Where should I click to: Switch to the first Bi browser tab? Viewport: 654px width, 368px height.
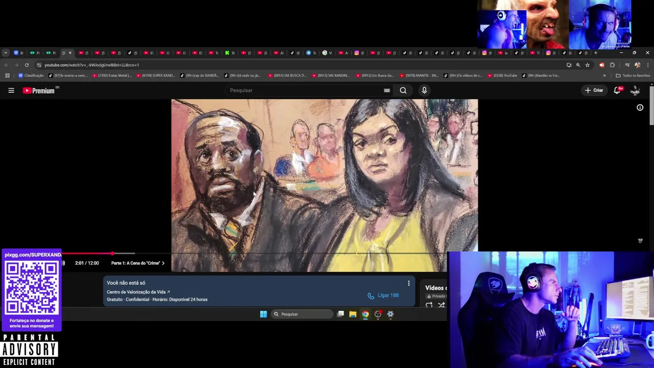(x=18, y=53)
